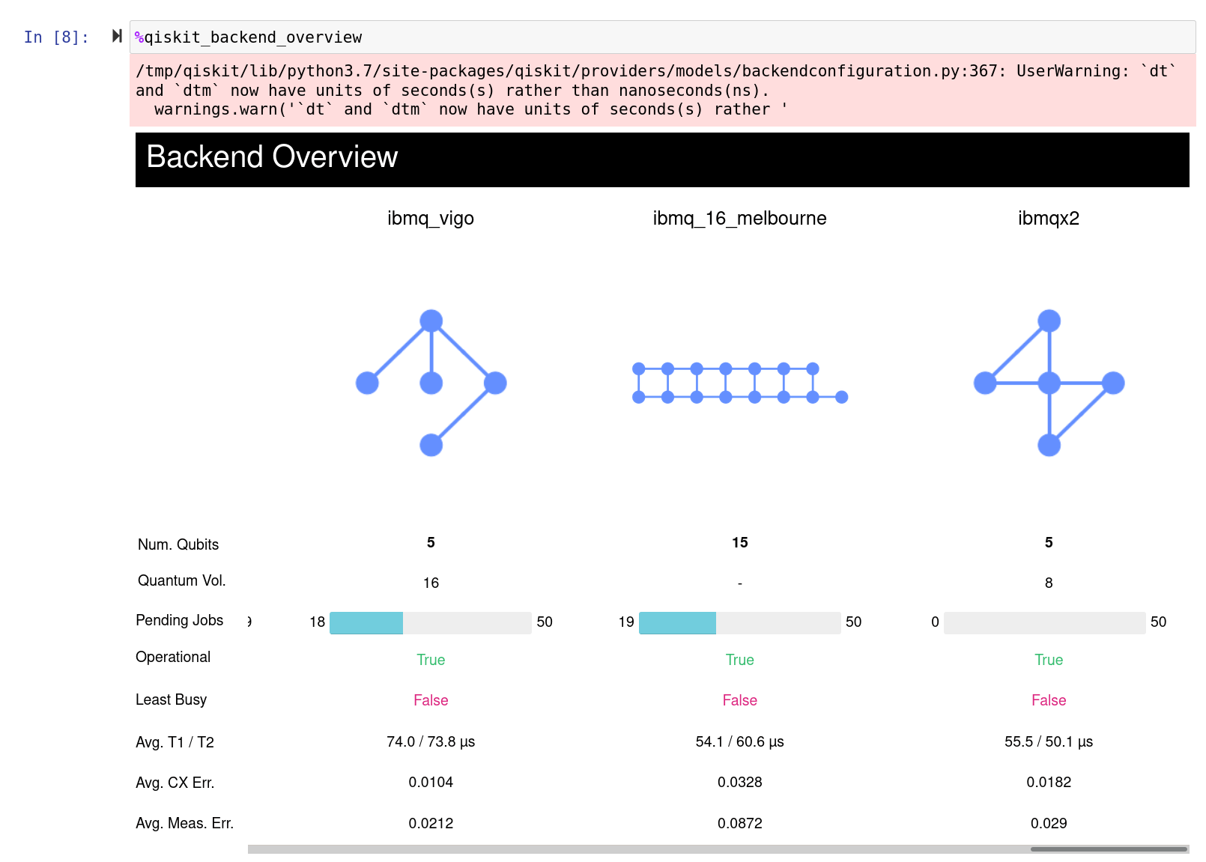The width and height of the screenshot is (1206, 862).
Task: Click the ibmq_vigo column header
Action: point(431,218)
